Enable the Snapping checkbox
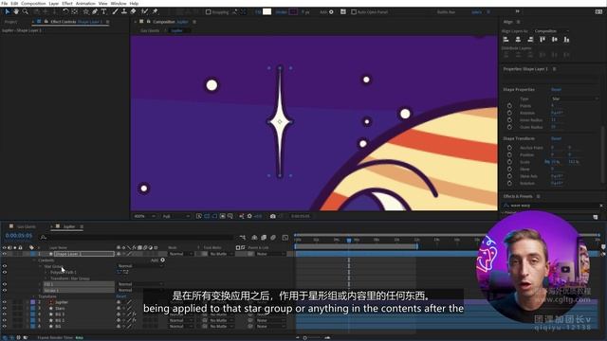Viewport: 607px width, 341px height. click(x=209, y=12)
